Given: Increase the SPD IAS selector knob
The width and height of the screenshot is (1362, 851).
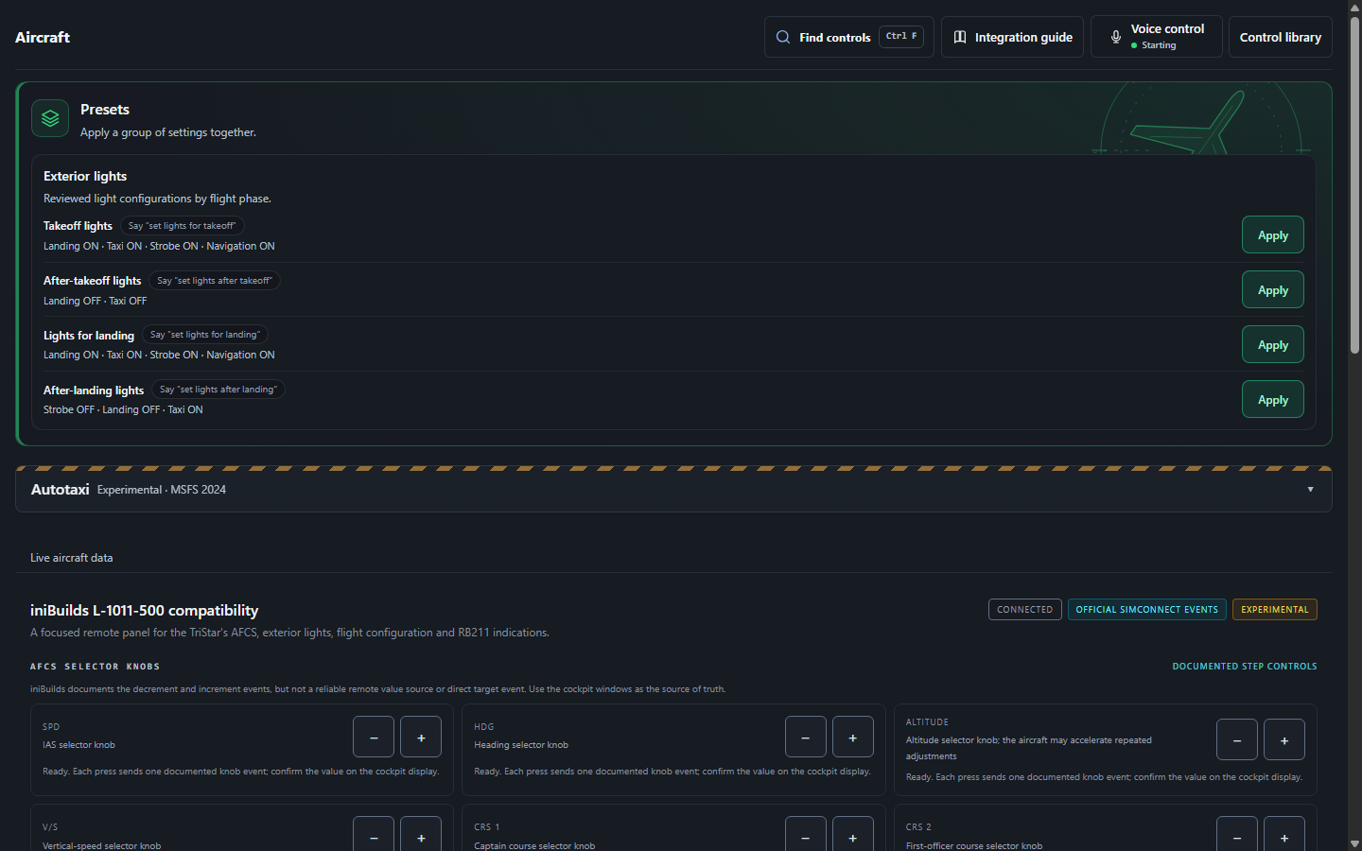Looking at the screenshot, I should click(x=421, y=737).
